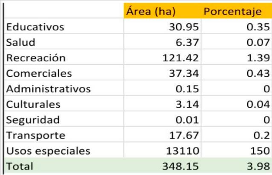Screen dimensions: 272x175
Task: Select the Transporte label cell
Action: pyautogui.click(x=64, y=134)
